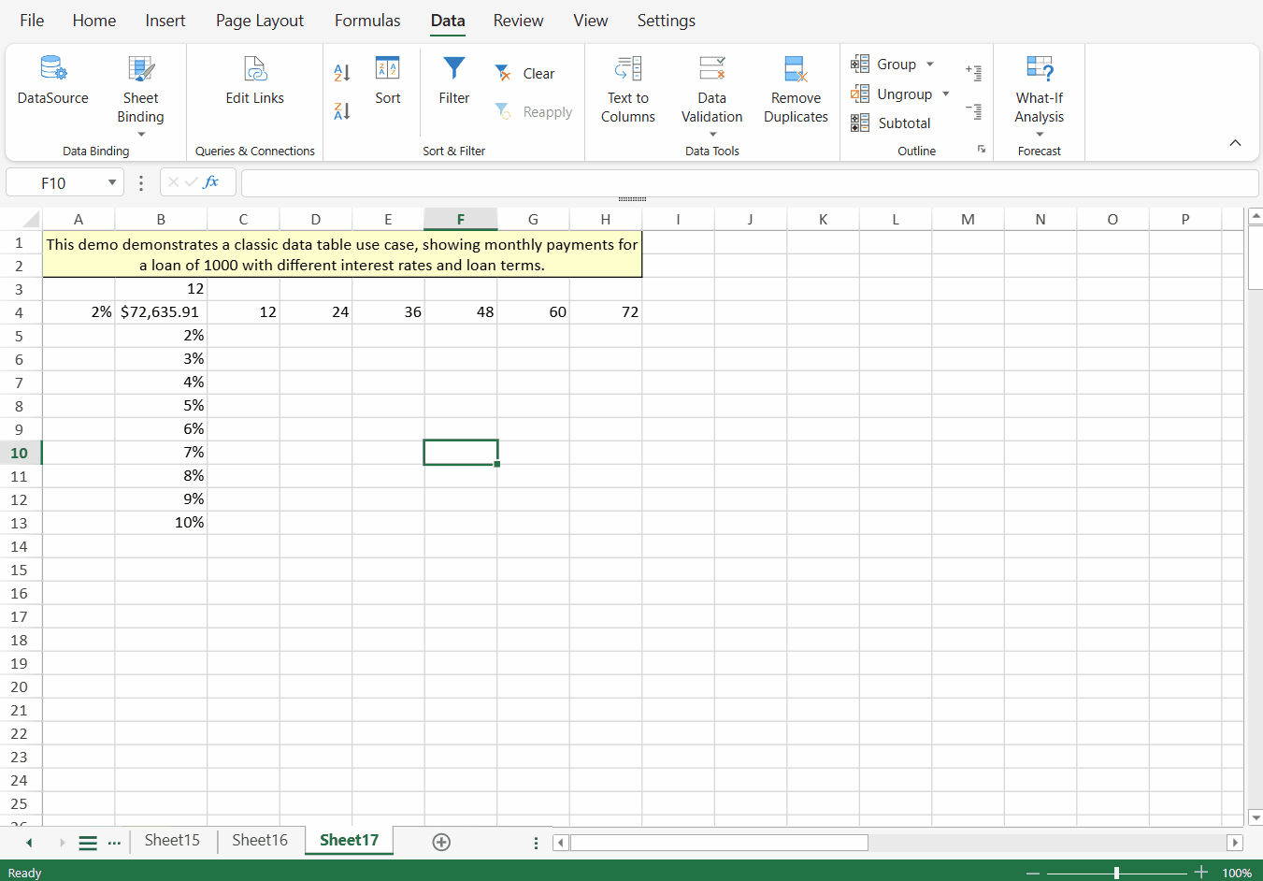Click the 100% zoom level

tap(1237, 873)
